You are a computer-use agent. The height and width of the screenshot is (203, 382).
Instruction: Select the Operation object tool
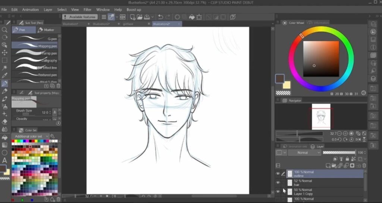(4, 45)
